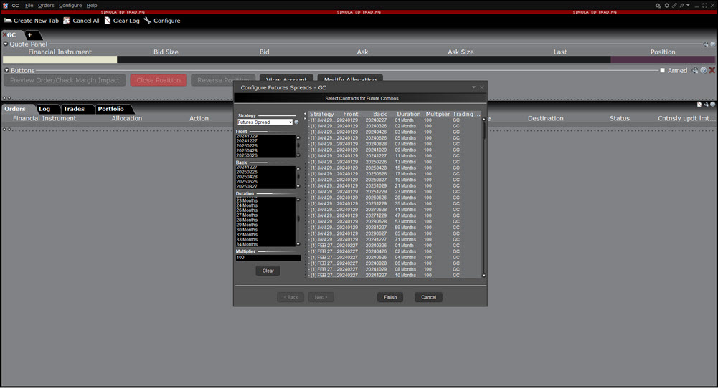718x388 pixels.
Task: Click the Cancel button in the dialog
Action: 429,297
